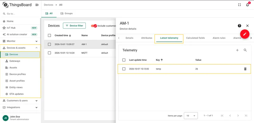Open the Calculated fields tab
254x123 pixels.
tap(195, 38)
